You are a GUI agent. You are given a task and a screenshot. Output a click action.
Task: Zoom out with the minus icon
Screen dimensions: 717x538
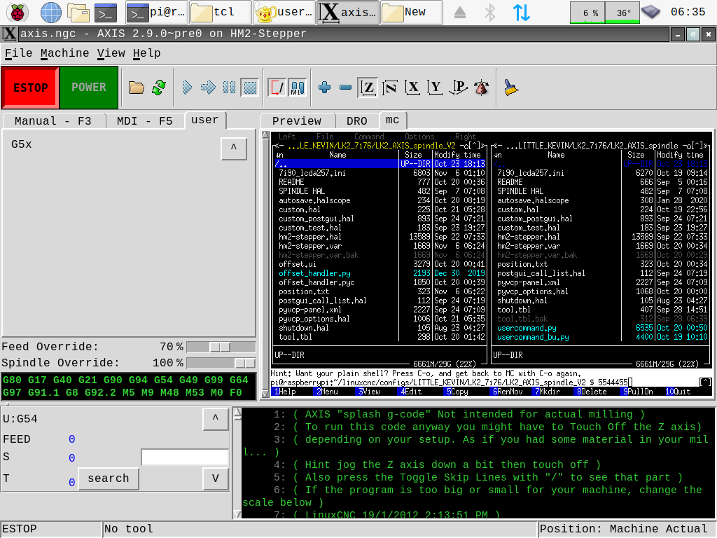(346, 88)
